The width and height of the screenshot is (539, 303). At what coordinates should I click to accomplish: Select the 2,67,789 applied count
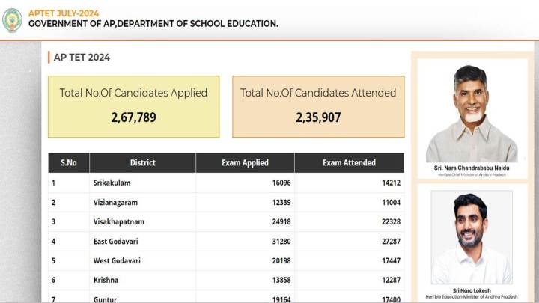pos(134,117)
